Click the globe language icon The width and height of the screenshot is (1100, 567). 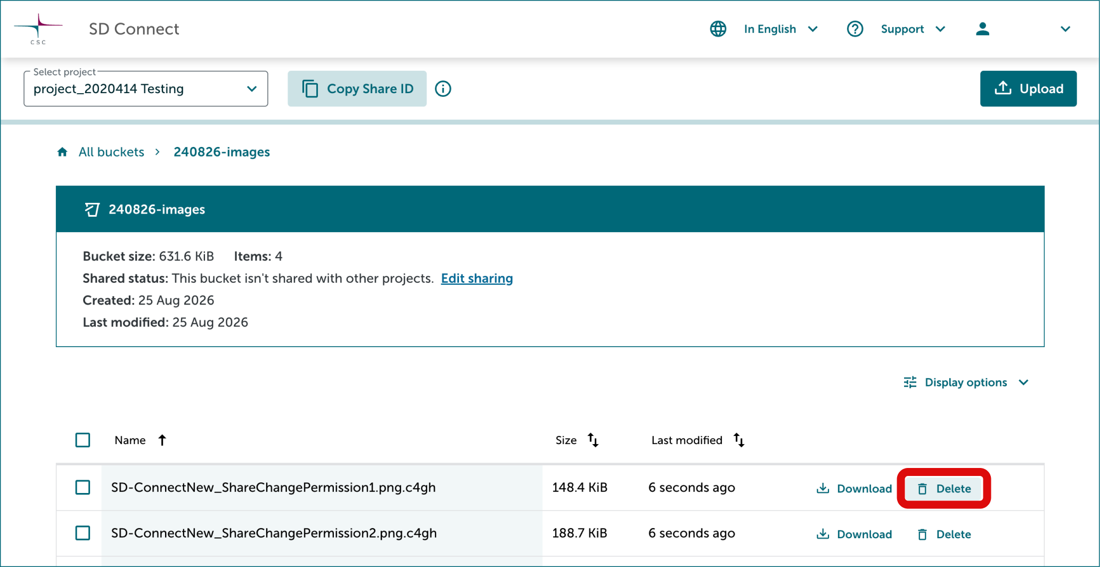click(718, 29)
